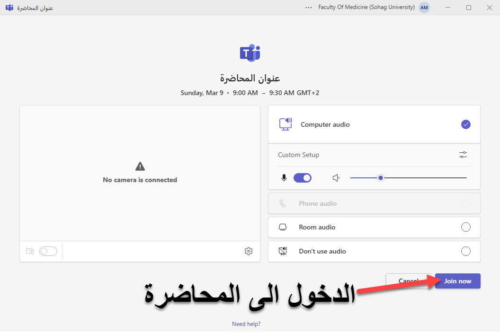Click the Room audio device icon
The image size is (500, 333).
click(x=283, y=228)
